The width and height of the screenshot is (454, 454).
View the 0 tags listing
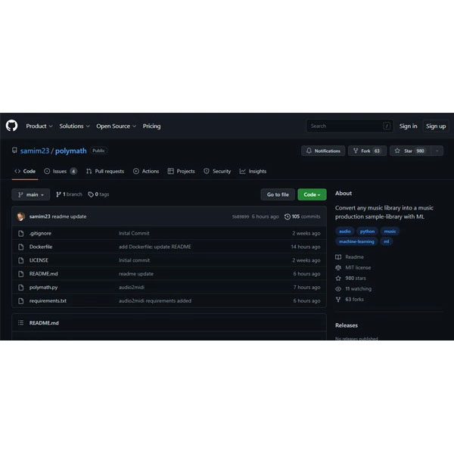[98, 194]
